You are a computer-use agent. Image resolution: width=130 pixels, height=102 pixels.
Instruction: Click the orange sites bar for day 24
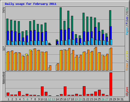coord(96,59)
